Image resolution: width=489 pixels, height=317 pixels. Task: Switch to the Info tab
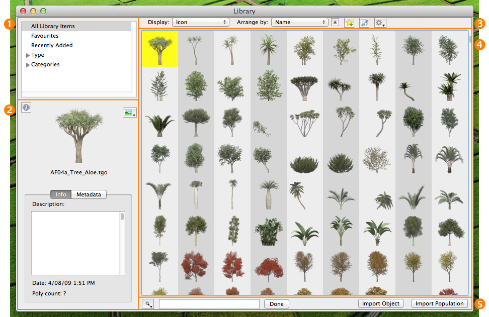(61, 194)
